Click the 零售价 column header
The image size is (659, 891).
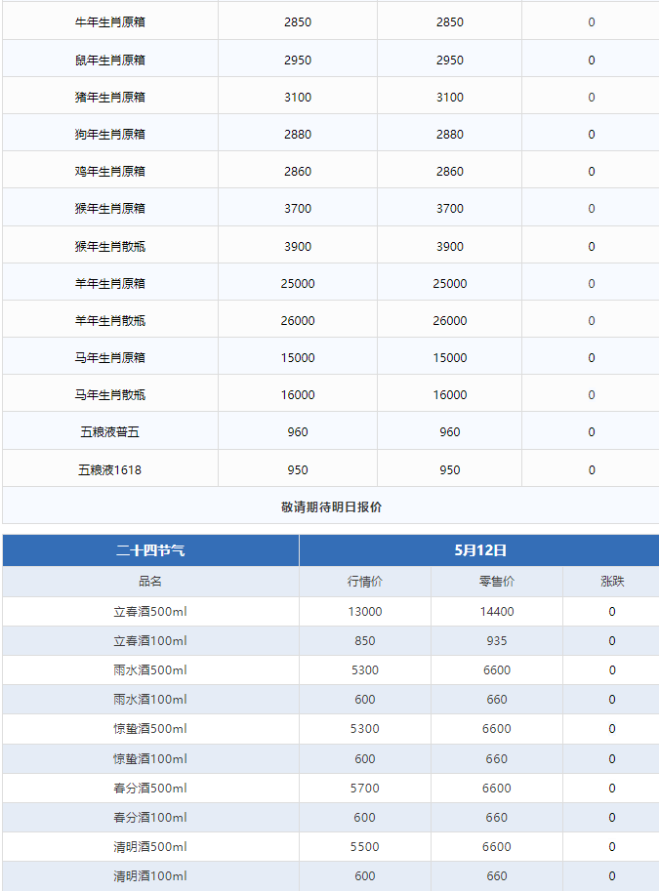tap(497, 582)
